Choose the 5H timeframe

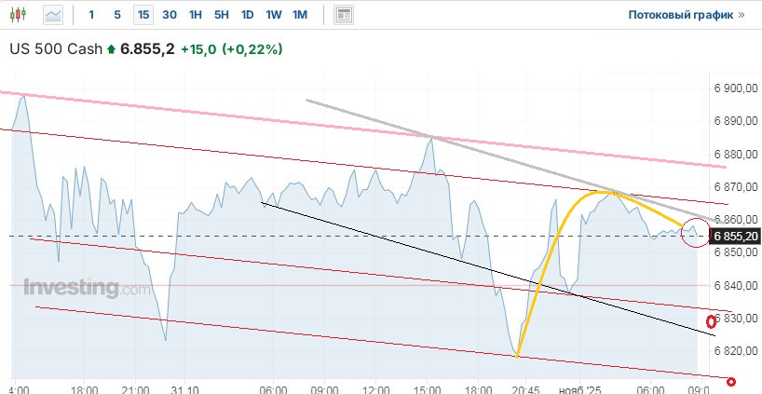[221, 15]
